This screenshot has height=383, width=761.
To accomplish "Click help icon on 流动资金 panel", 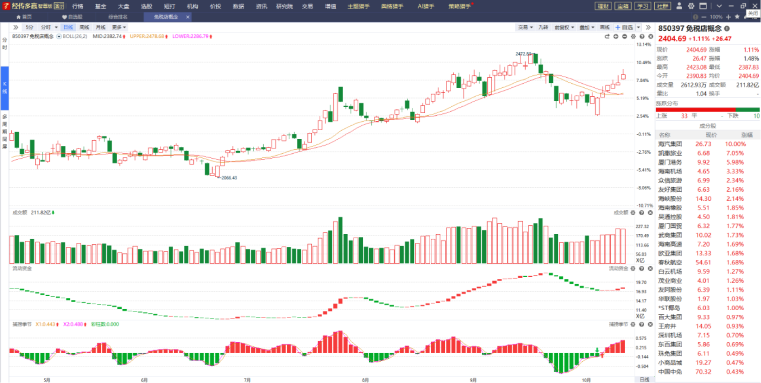I will click(x=642, y=269).
